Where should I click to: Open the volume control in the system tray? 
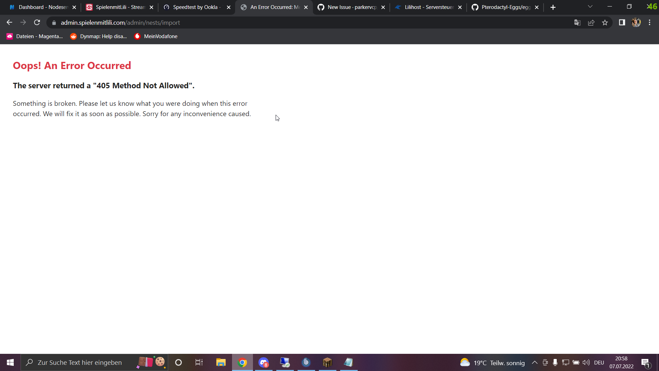pos(585,362)
